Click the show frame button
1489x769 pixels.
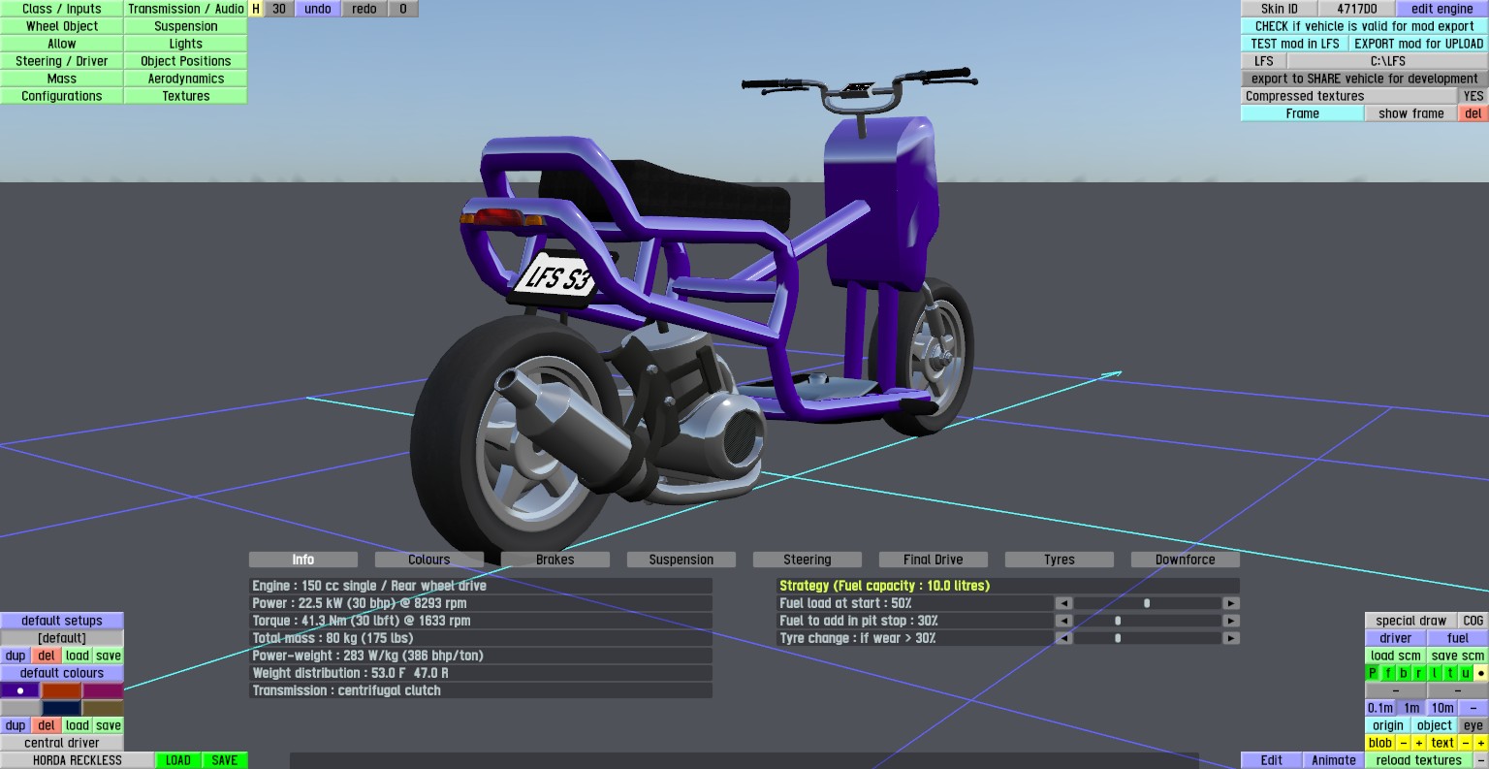tap(1411, 113)
